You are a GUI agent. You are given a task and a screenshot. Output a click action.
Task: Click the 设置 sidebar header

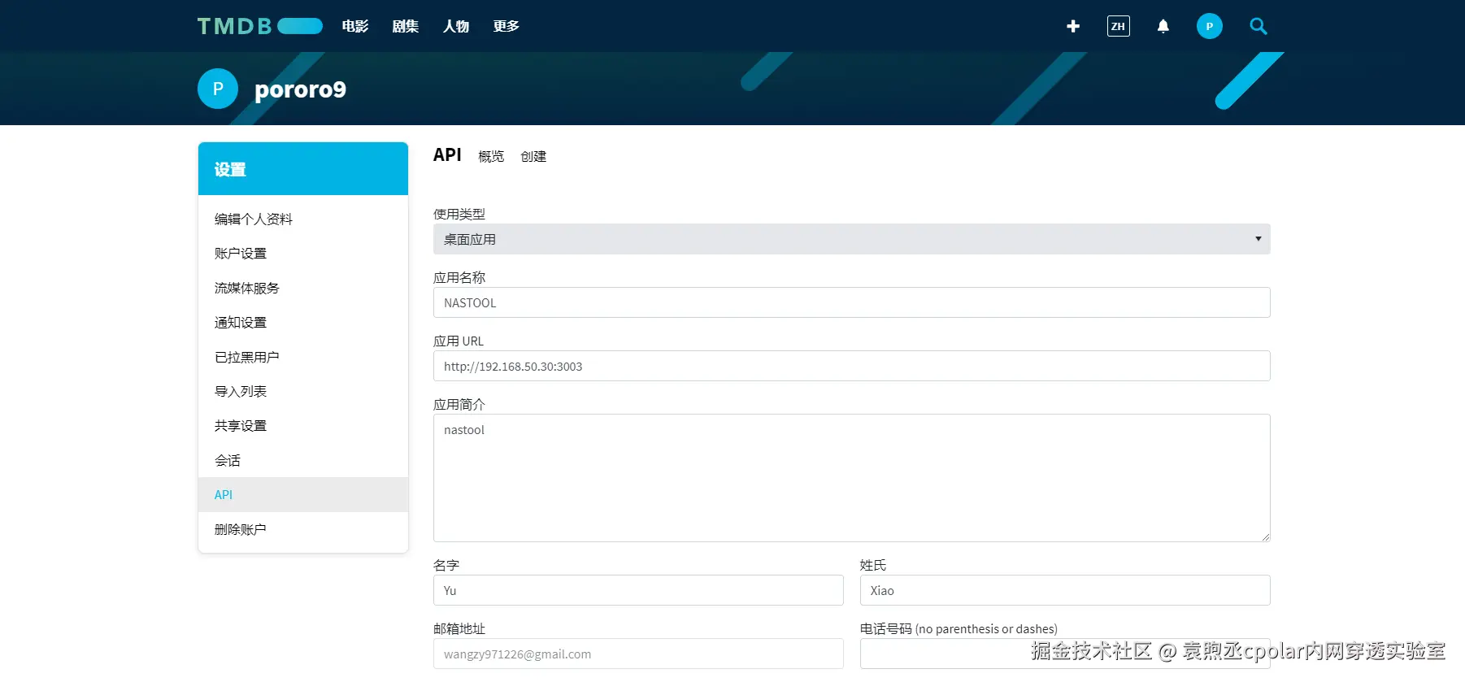(303, 169)
